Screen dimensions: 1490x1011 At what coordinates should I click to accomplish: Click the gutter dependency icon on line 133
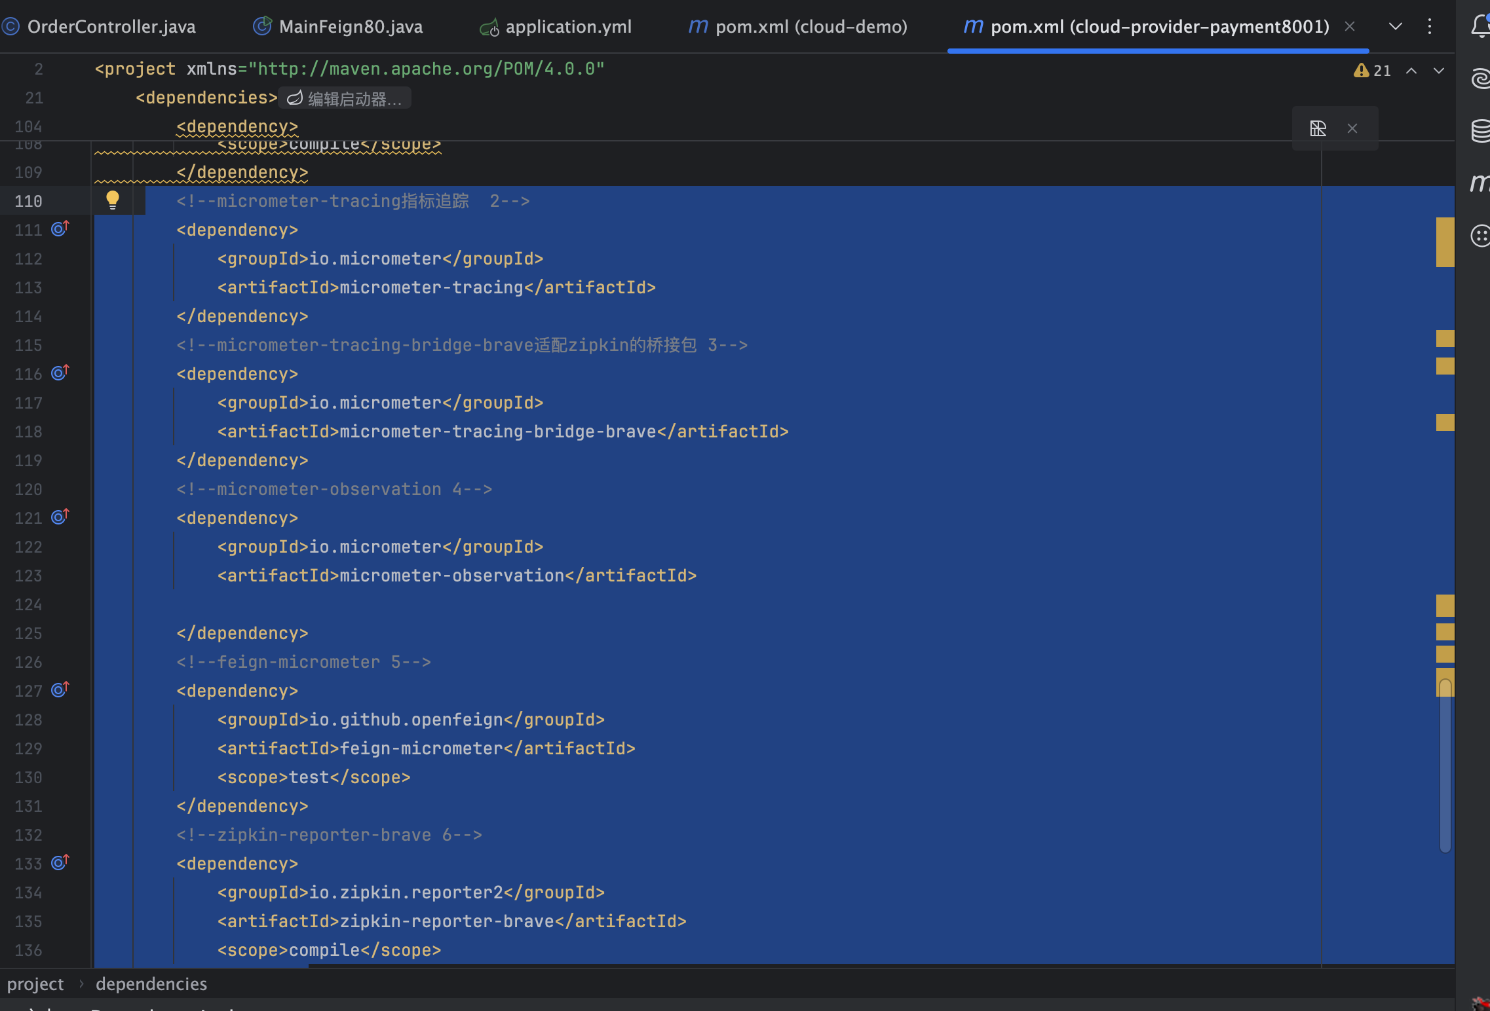[x=60, y=862]
